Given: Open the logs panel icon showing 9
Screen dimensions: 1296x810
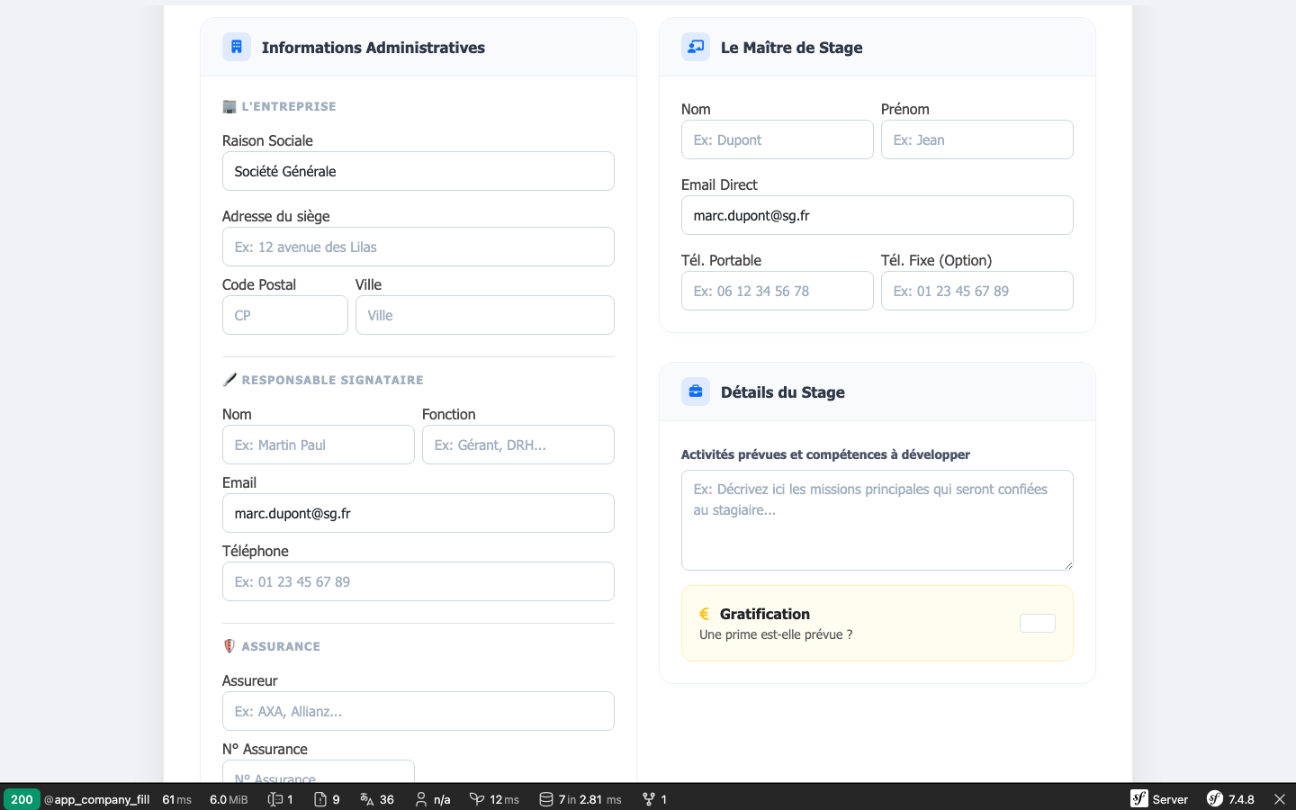Looking at the screenshot, I should (327, 799).
